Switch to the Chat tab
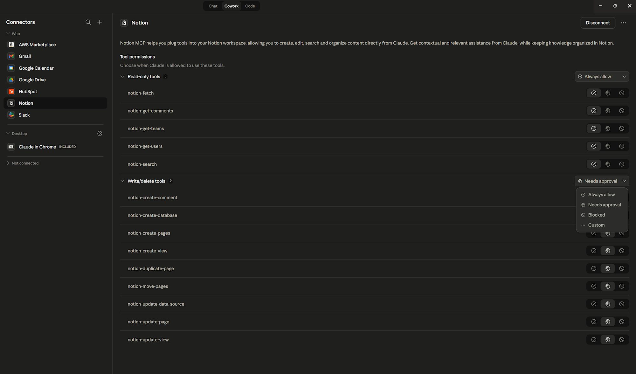 click(213, 6)
